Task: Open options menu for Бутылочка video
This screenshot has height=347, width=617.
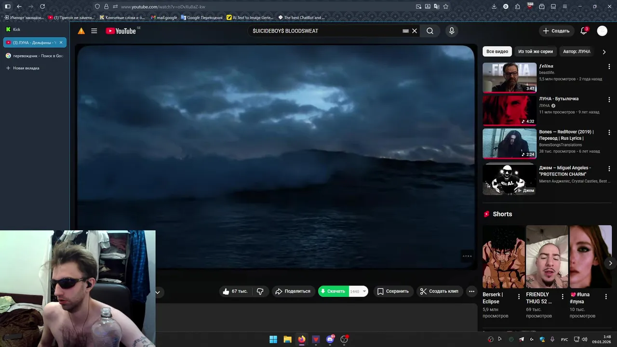Action: pyautogui.click(x=609, y=99)
